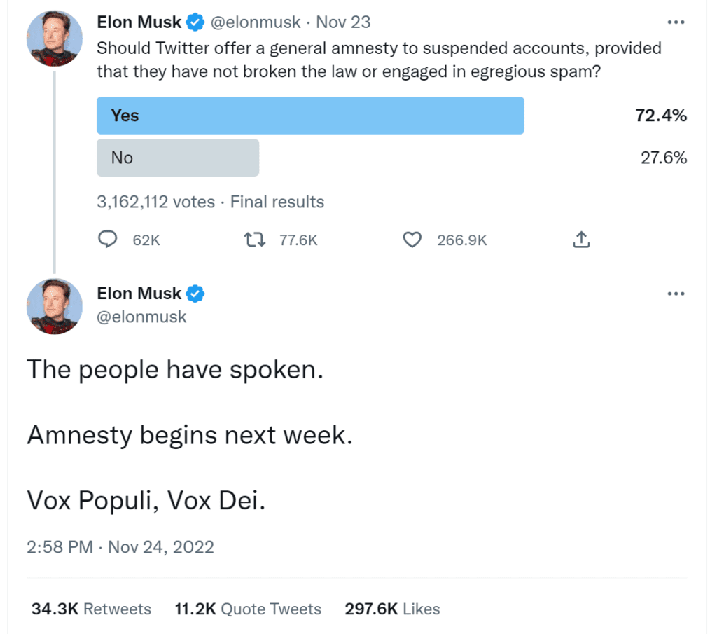Click Elon Musk name on poll tweet
This screenshot has width=717, height=634.
139,22
